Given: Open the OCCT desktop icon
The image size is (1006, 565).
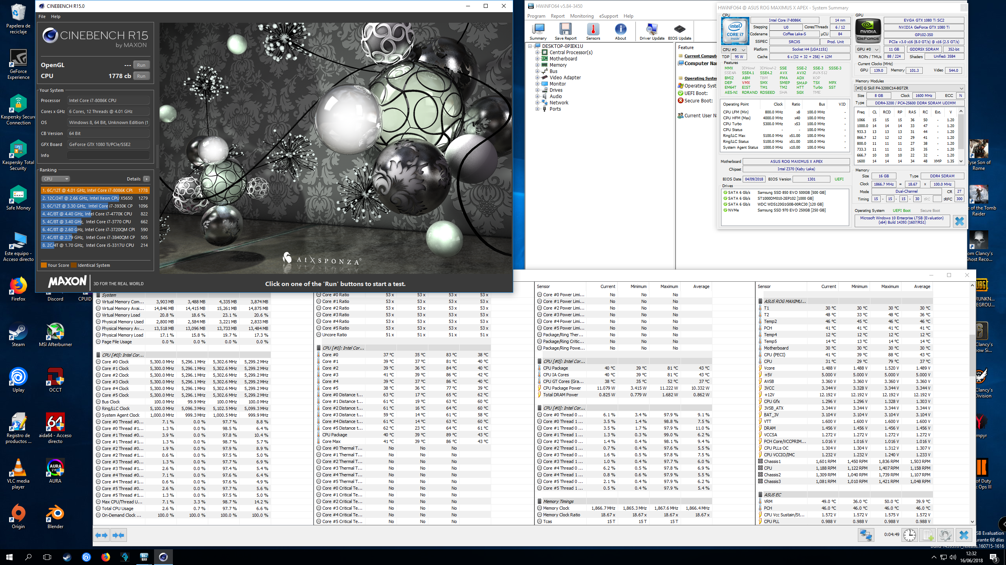Looking at the screenshot, I should 55,380.
